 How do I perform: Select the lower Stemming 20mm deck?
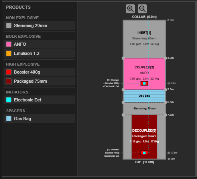pyautogui.click(x=144, y=109)
